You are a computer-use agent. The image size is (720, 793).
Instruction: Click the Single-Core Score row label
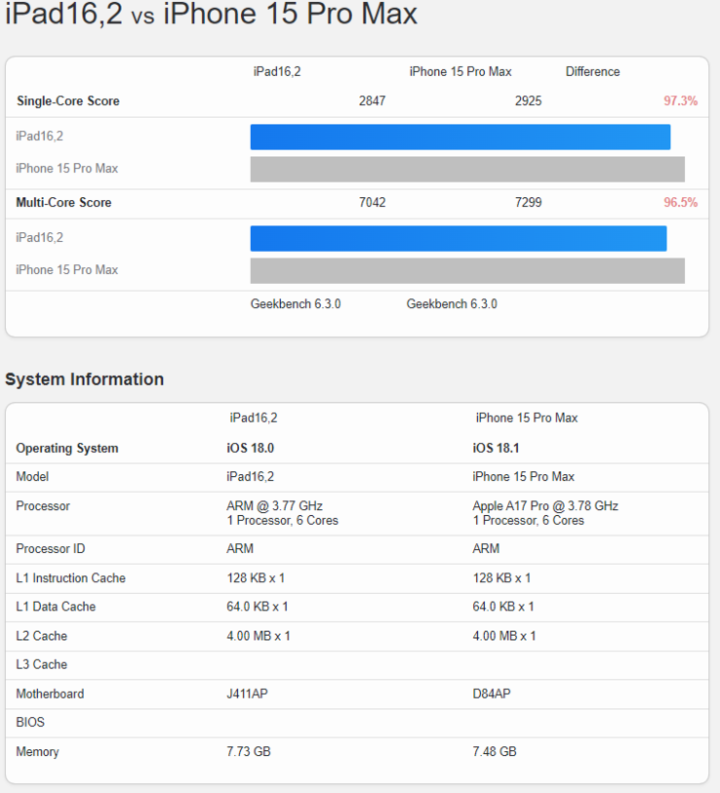pos(68,101)
